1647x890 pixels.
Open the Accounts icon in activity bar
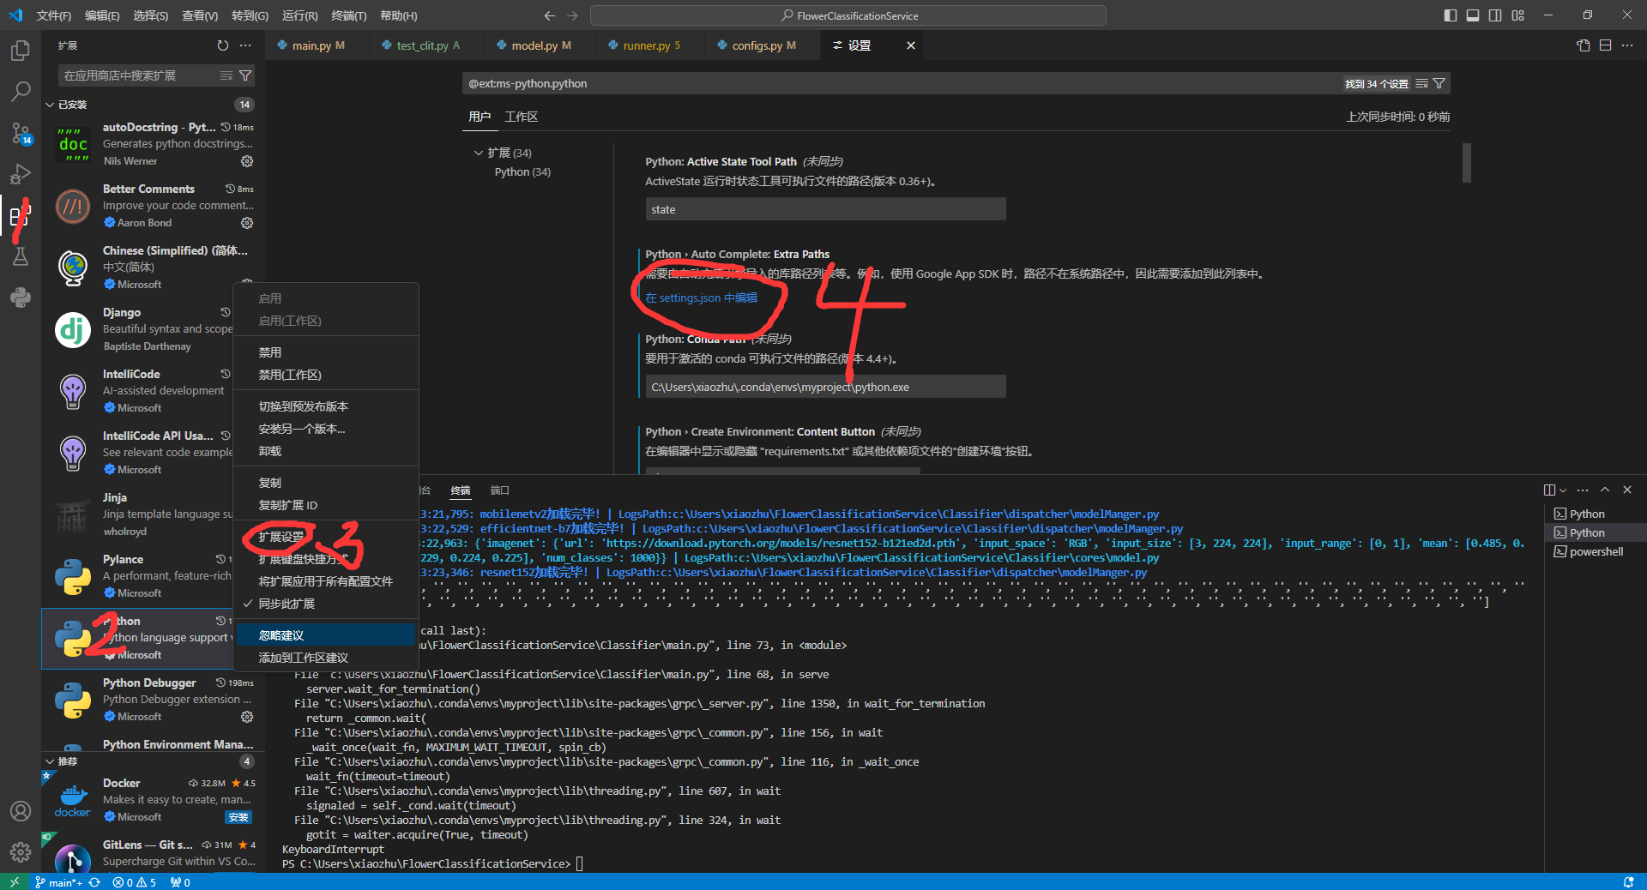pyautogui.click(x=21, y=811)
